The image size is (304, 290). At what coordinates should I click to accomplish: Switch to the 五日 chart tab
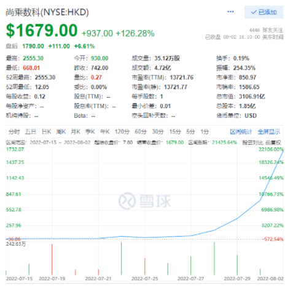click(31, 131)
